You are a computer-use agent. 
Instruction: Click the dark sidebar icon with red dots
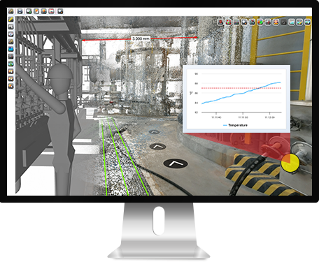(x=10, y=57)
